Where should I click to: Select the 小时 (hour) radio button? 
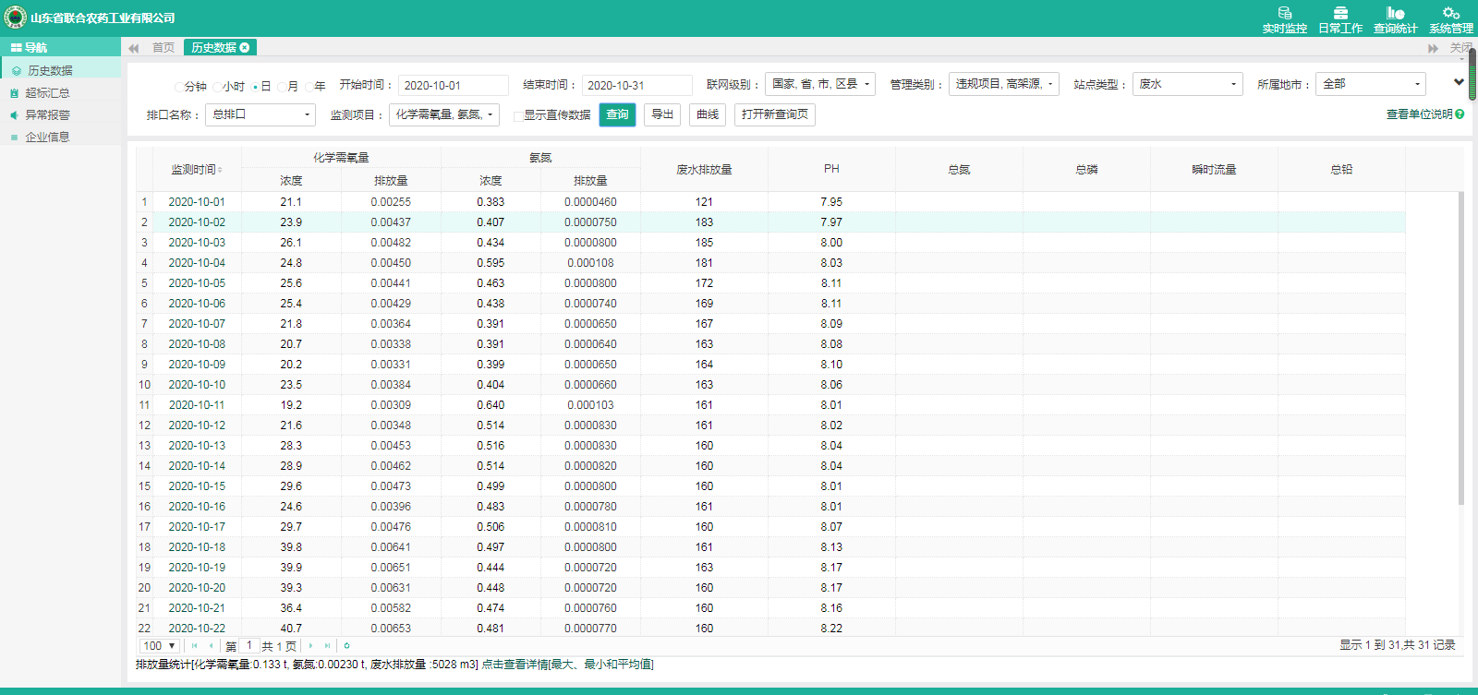click(x=217, y=87)
